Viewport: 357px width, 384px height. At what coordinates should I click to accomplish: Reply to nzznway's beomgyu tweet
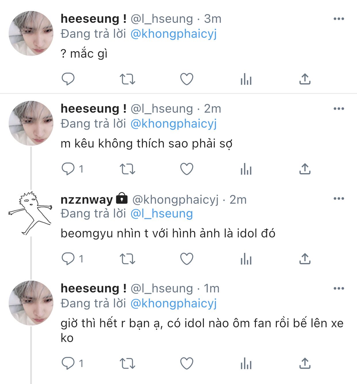[68, 259]
